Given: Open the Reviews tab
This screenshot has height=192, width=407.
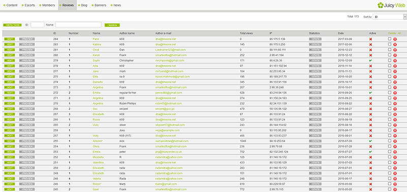Looking at the screenshot, I should tap(68, 5).
